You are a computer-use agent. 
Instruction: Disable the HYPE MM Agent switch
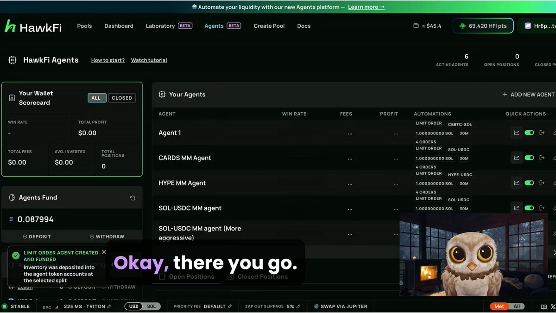[x=529, y=183]
